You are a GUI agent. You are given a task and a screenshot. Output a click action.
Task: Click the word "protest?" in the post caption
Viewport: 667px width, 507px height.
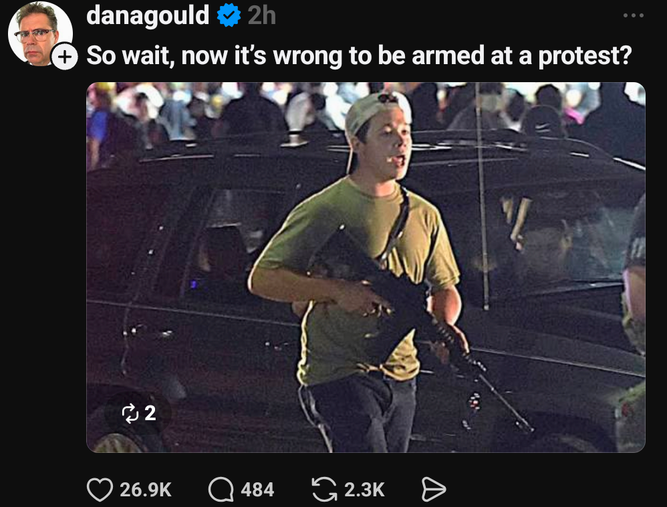tap(585, 56)
